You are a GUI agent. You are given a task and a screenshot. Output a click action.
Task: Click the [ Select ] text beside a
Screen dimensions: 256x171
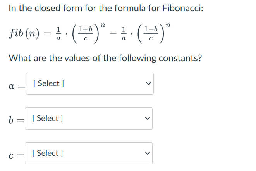pos(49,83)
